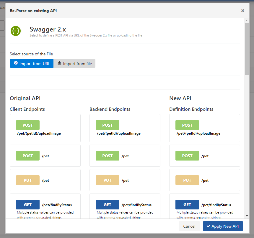Click the Apply New API button
The width and height of the screenshot is (254, 238).
click(223, 226)
